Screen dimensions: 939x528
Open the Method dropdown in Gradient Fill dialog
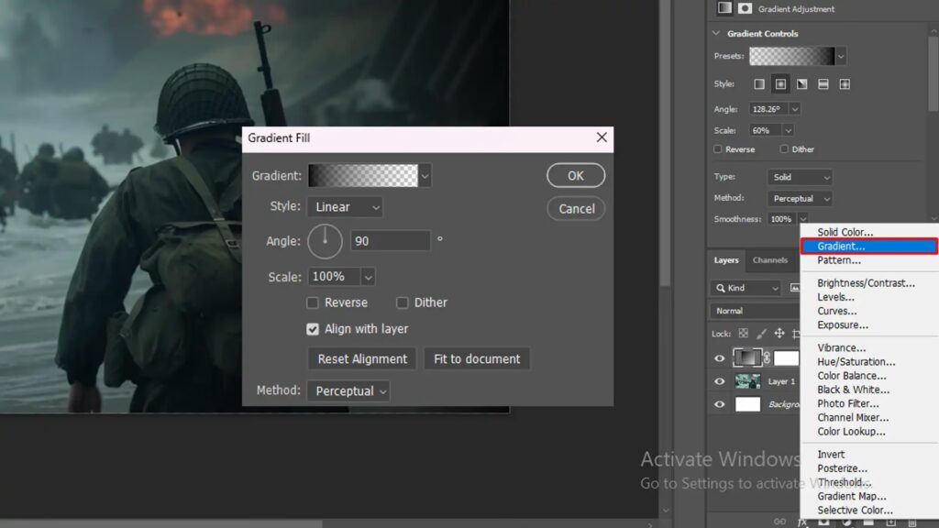point(348,391)
